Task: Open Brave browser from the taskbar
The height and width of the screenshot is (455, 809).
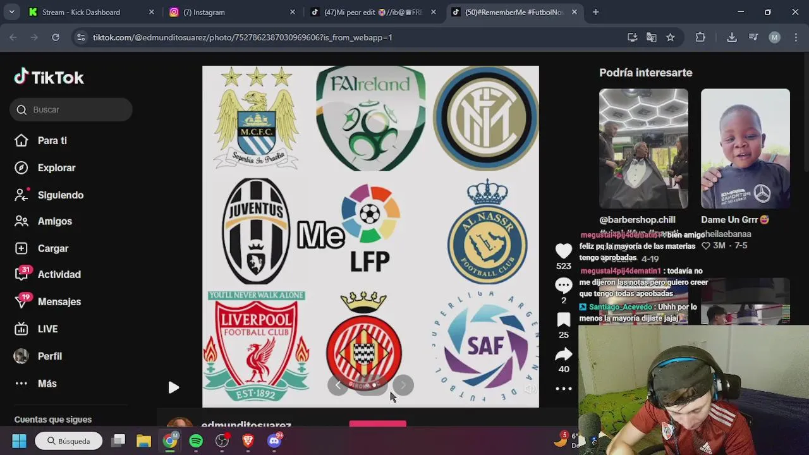Action: 248,440
